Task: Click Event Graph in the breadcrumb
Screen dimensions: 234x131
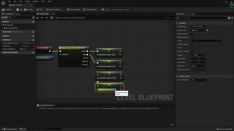Action: (79, 18)
